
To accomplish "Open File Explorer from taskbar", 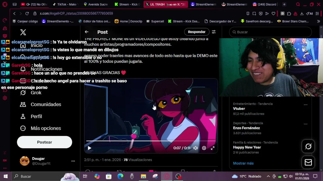I will (x=143, y=176).
